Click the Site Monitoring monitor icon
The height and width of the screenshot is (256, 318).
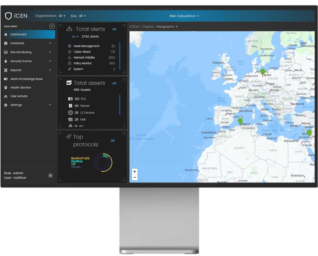6,52
